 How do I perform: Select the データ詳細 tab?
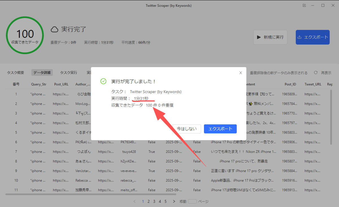[x=42, y=72]
